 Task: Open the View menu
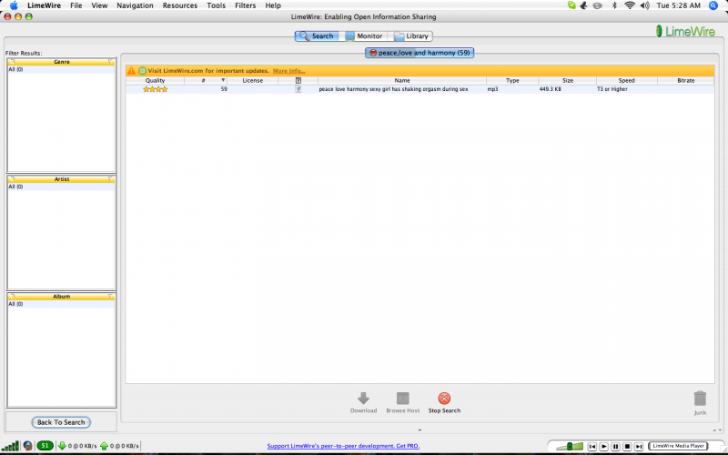99,5
